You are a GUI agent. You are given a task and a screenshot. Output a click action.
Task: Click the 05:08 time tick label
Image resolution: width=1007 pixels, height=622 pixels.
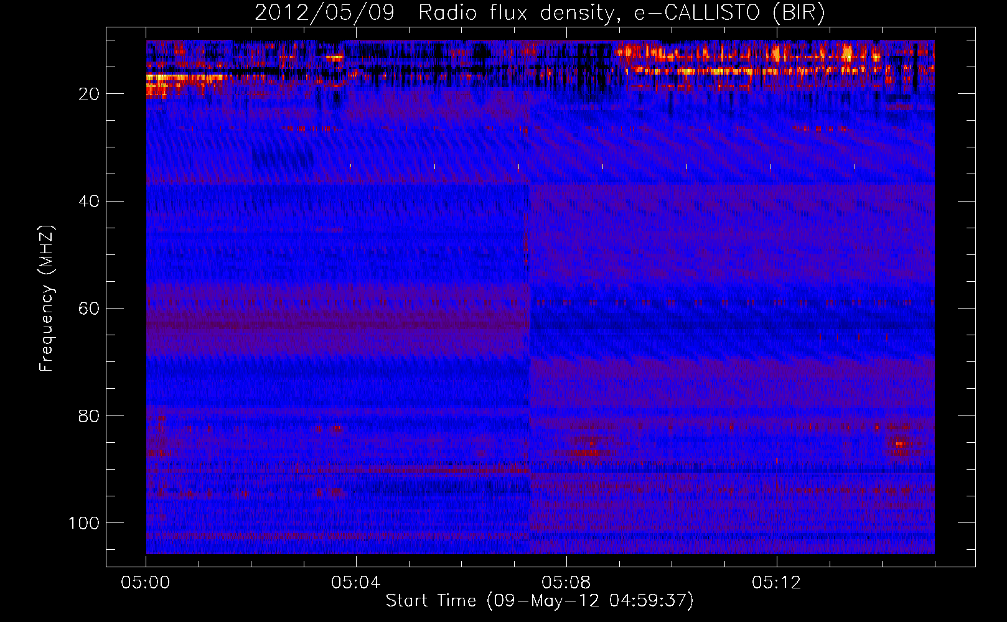(x=566, y=583)
